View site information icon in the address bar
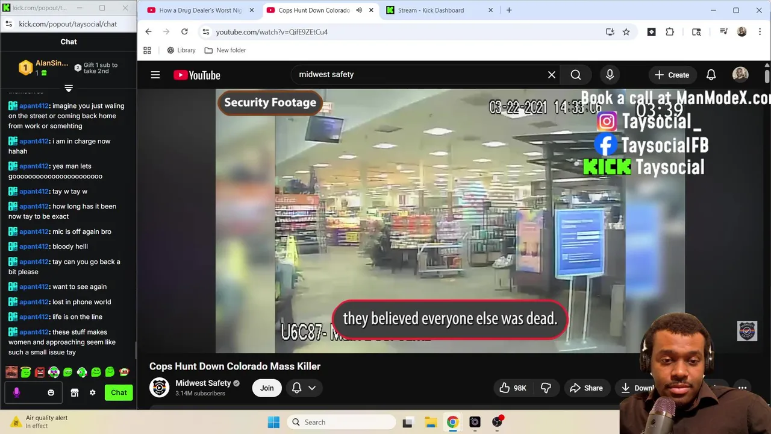This screenshot has width=771, height=434. click(205, 31)
